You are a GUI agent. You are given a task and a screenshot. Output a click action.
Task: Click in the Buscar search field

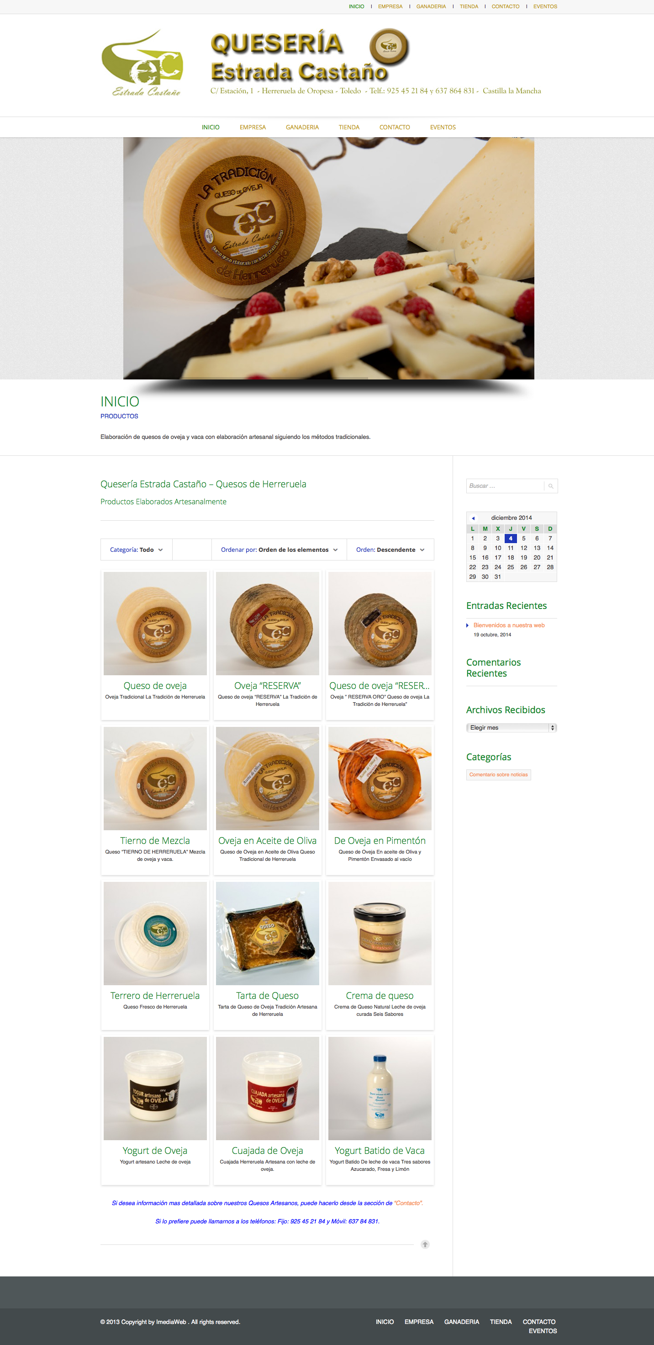pos(505,486)
